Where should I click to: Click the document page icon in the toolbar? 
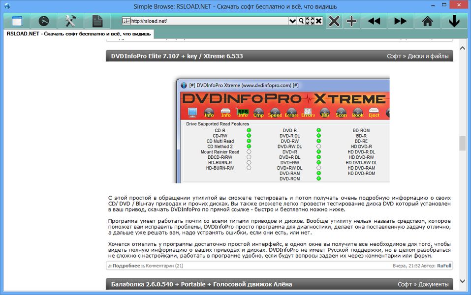[x=97, y=21]
